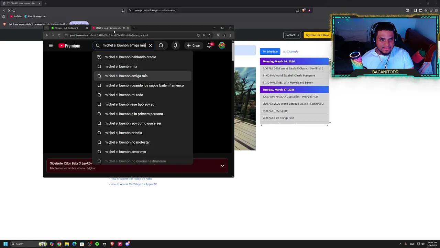
Task: Select the All Channels tab
Action: [x=290, y=52]
